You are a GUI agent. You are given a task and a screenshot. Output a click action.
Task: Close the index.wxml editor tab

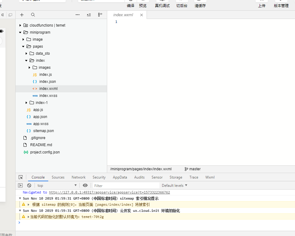pyautogui.click(x=141, y=15)
